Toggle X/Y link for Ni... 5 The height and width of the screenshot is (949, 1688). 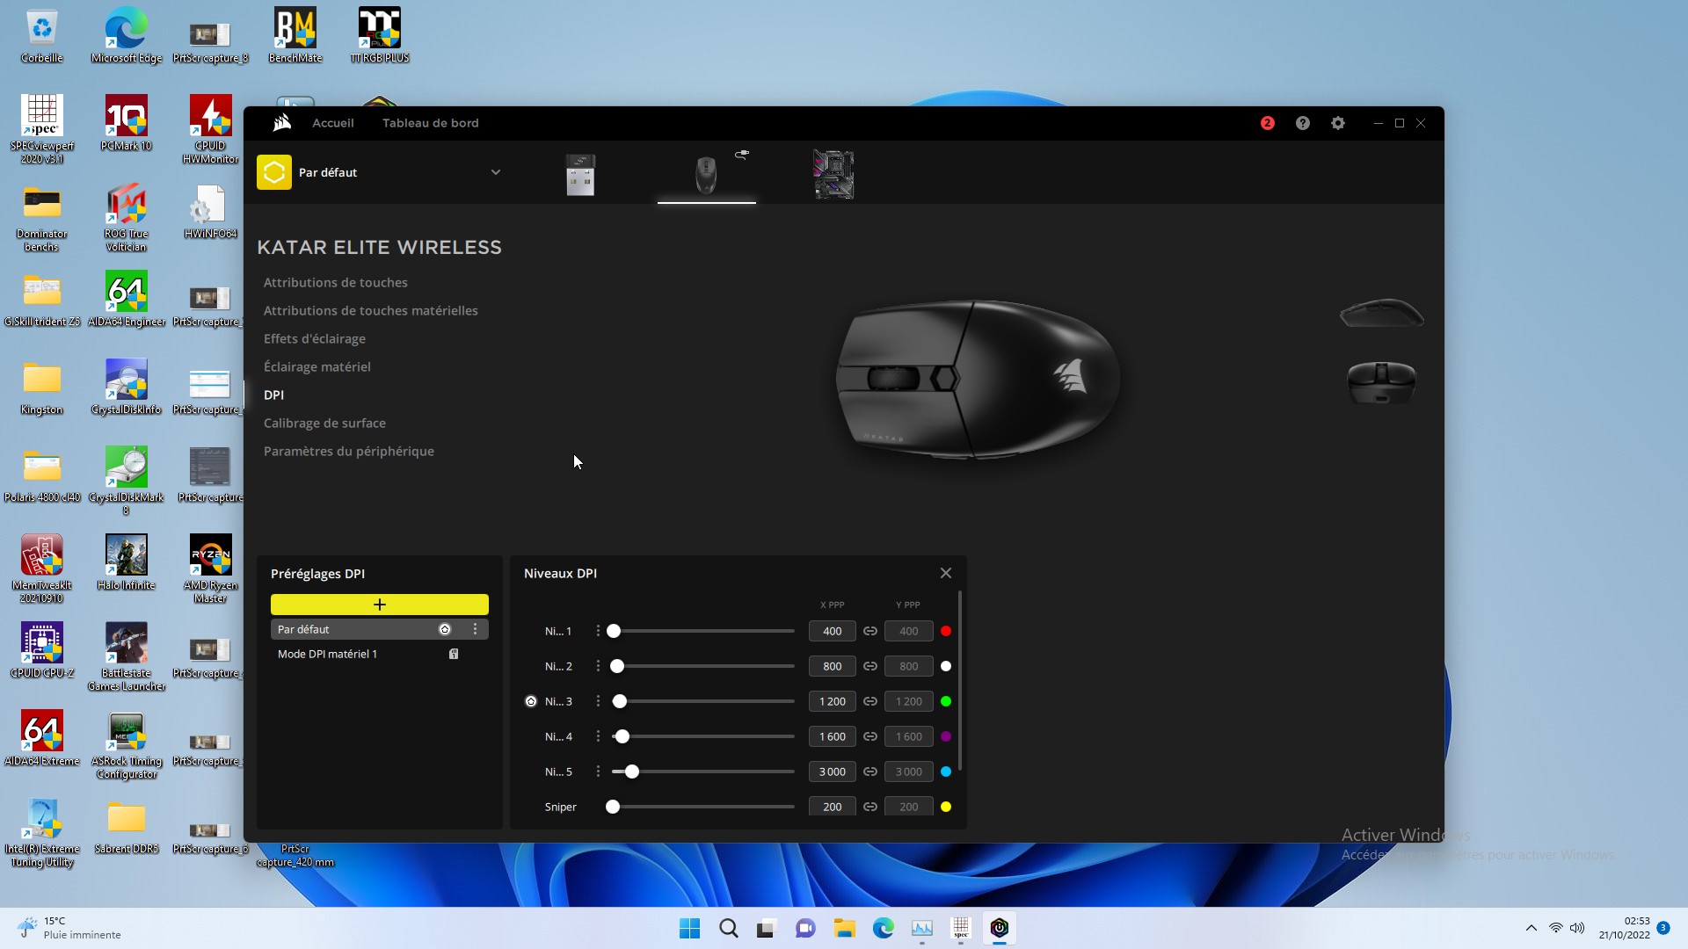870,772
